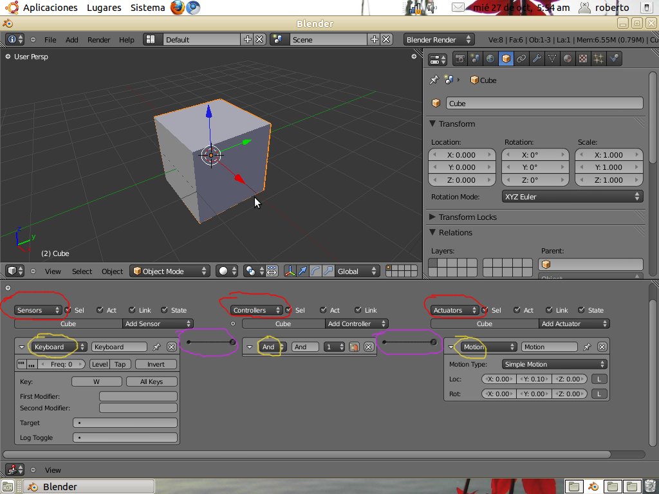
Task: Toggle Controllers Act checkbox
Action: tap(323, 310)
